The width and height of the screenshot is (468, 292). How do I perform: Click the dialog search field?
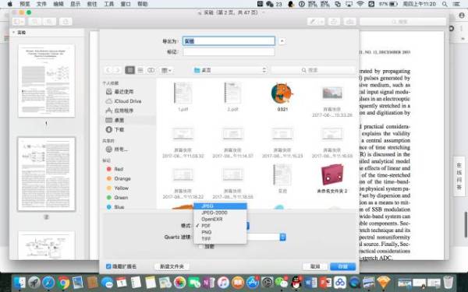tap(313, 70)
